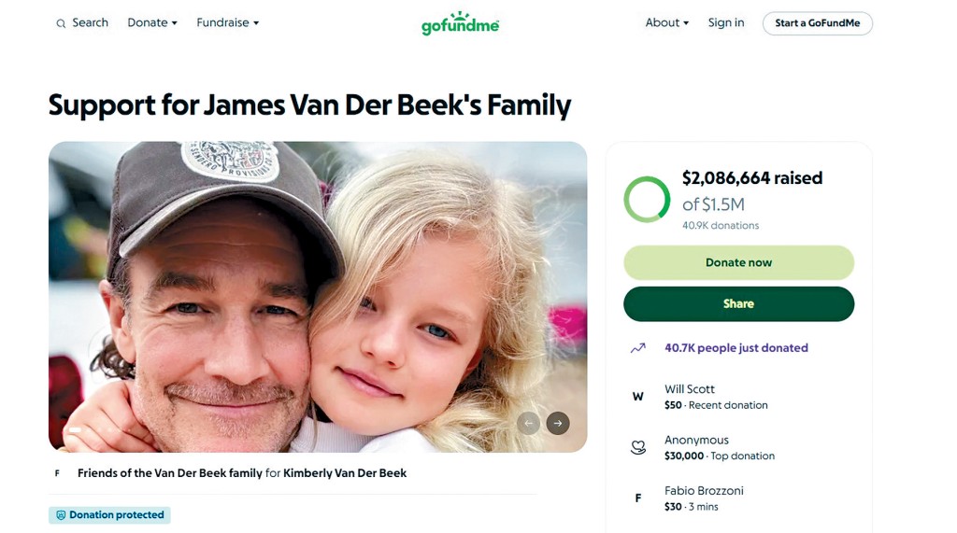Click the search magnifier icon
Viewport: 957px width, 533px height.
click(x=61, y=23)
